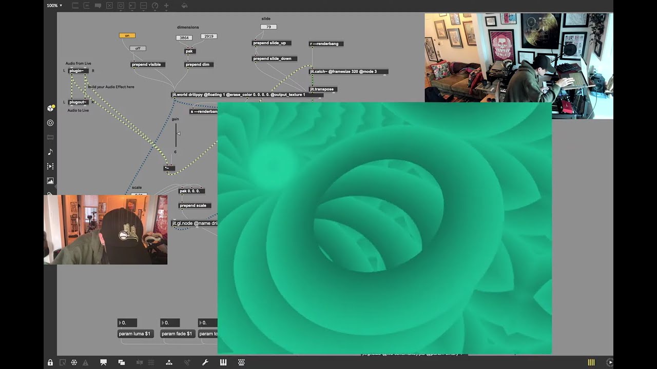Click the slide number box 79
Screen dimensions: 657x369
[268, 27]
